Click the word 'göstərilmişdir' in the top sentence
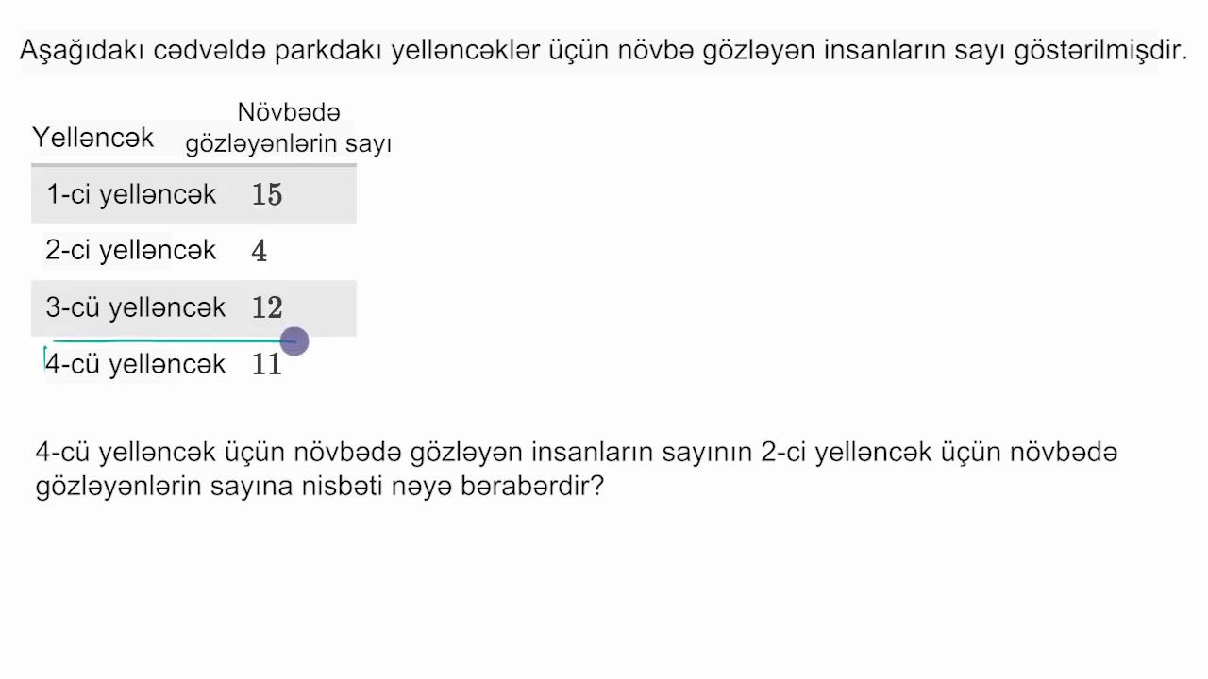The height and width of the screenshot is (679, 1208). tap(1099, 50)
